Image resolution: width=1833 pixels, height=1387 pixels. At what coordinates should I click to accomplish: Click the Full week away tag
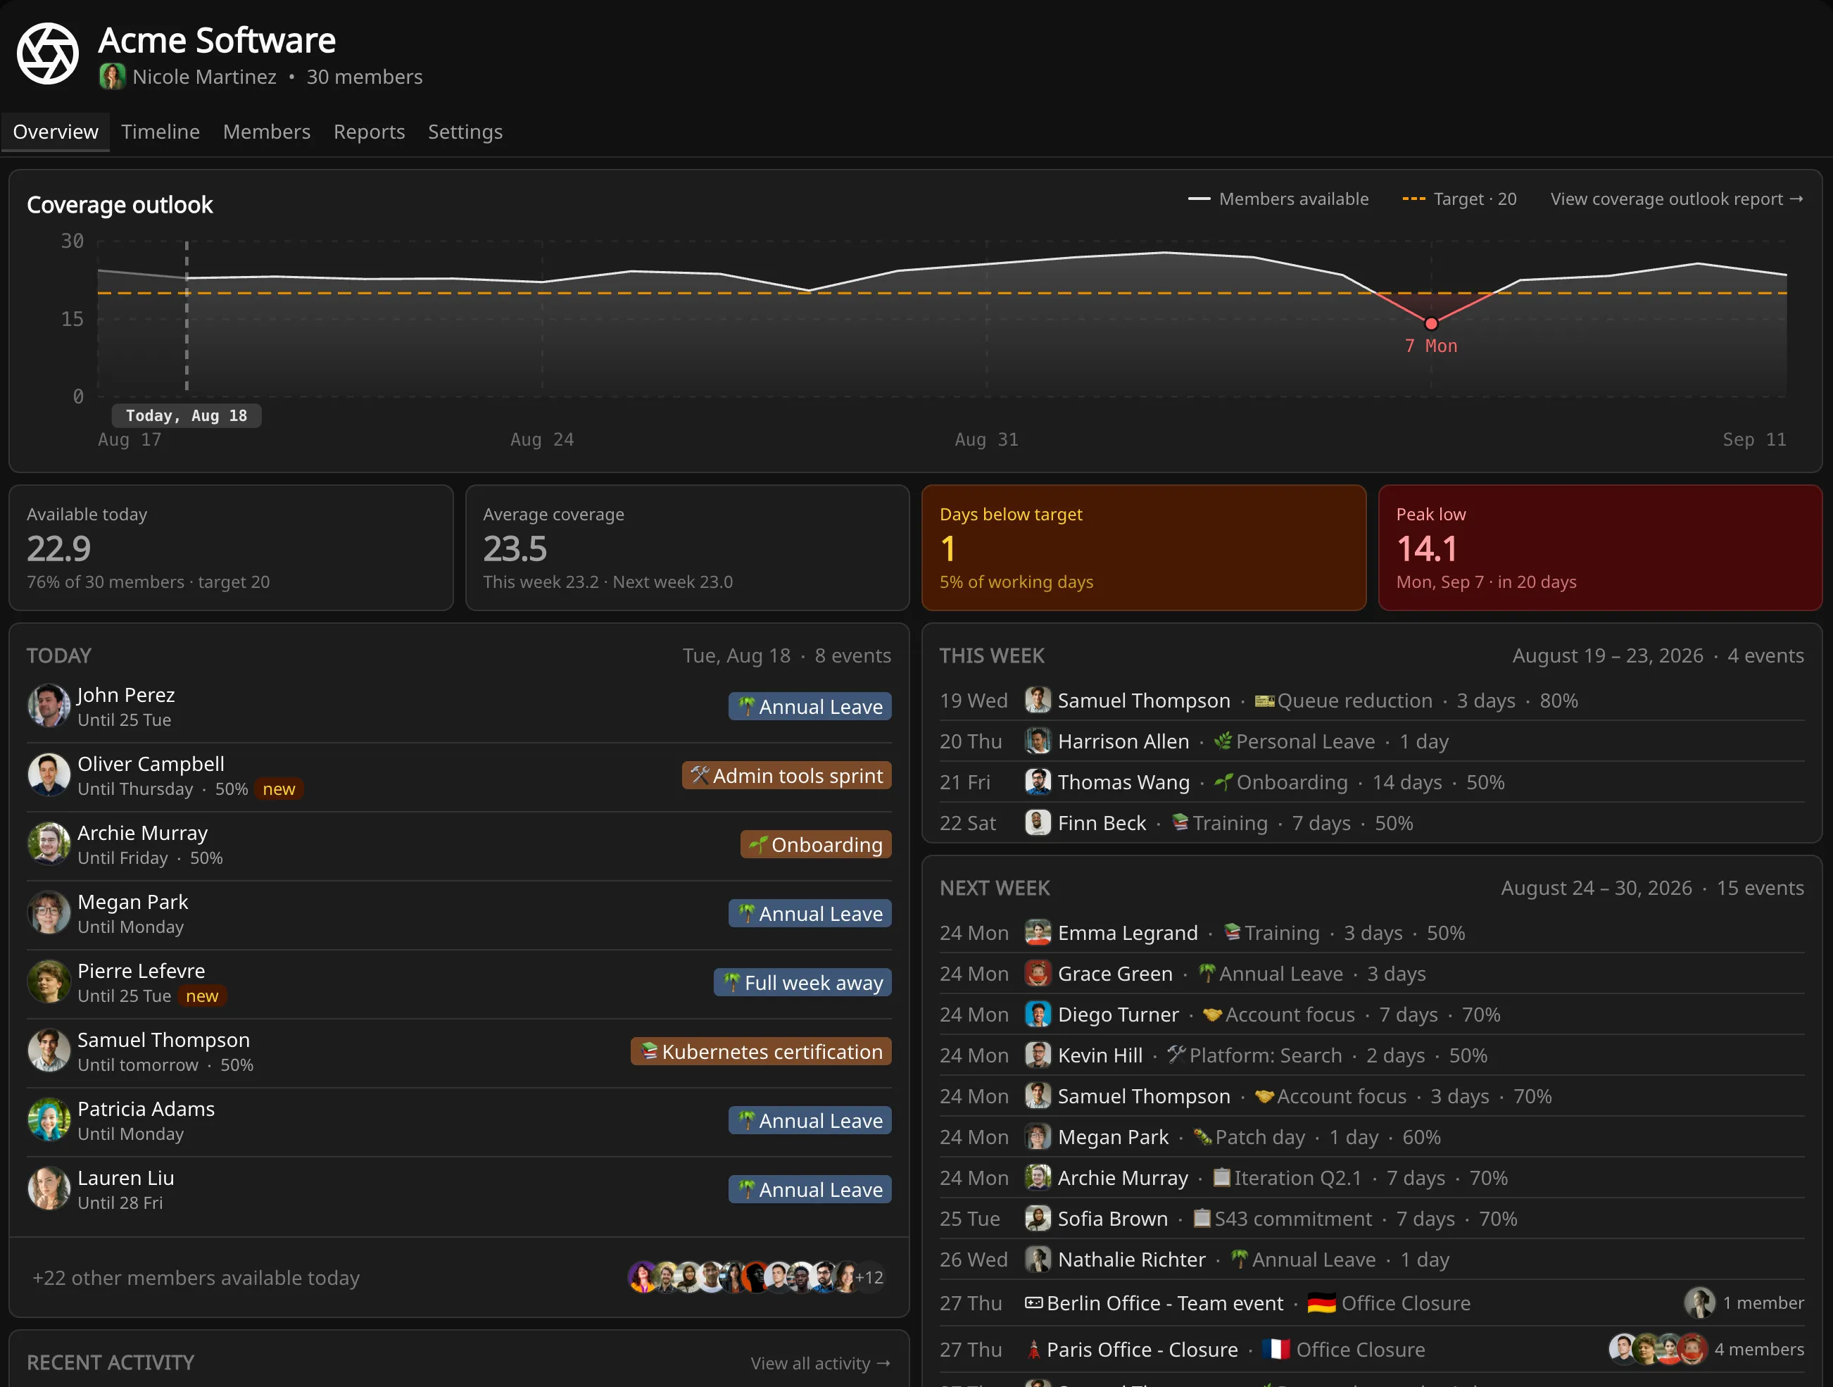pyautogui.click(x=802, y=982)
